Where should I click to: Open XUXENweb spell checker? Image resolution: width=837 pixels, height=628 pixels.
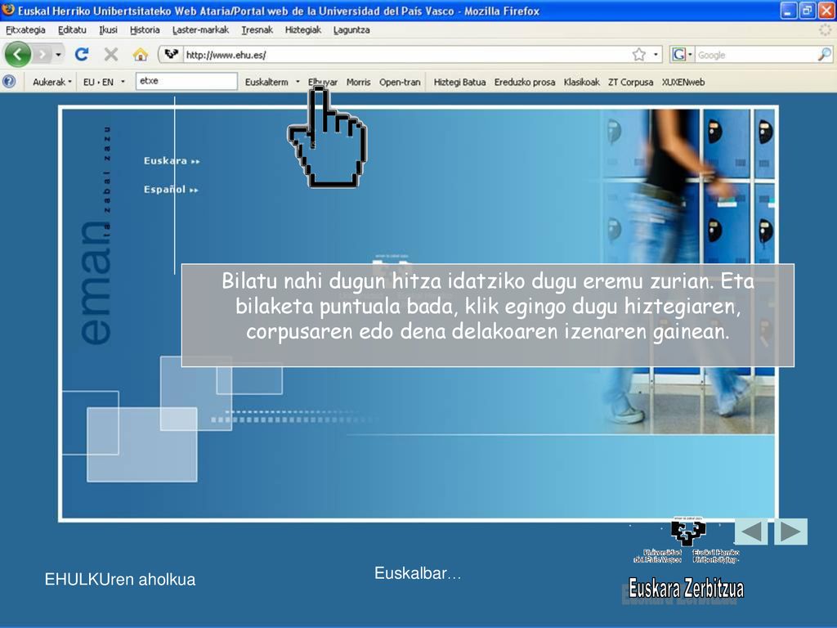click(683, 82)
